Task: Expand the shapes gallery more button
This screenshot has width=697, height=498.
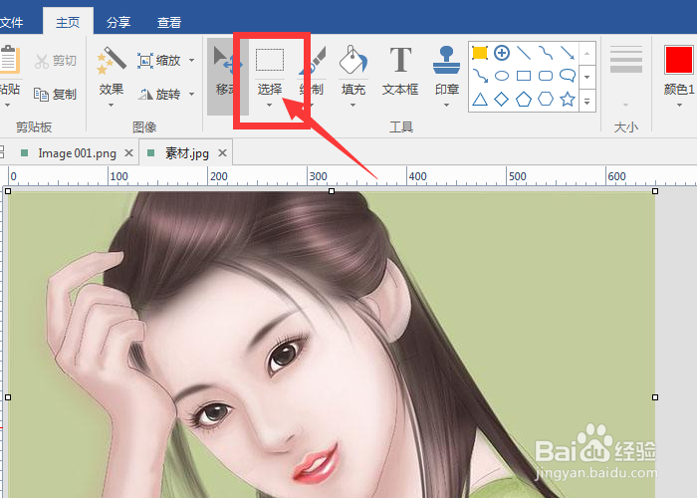Action: [587, 101]
